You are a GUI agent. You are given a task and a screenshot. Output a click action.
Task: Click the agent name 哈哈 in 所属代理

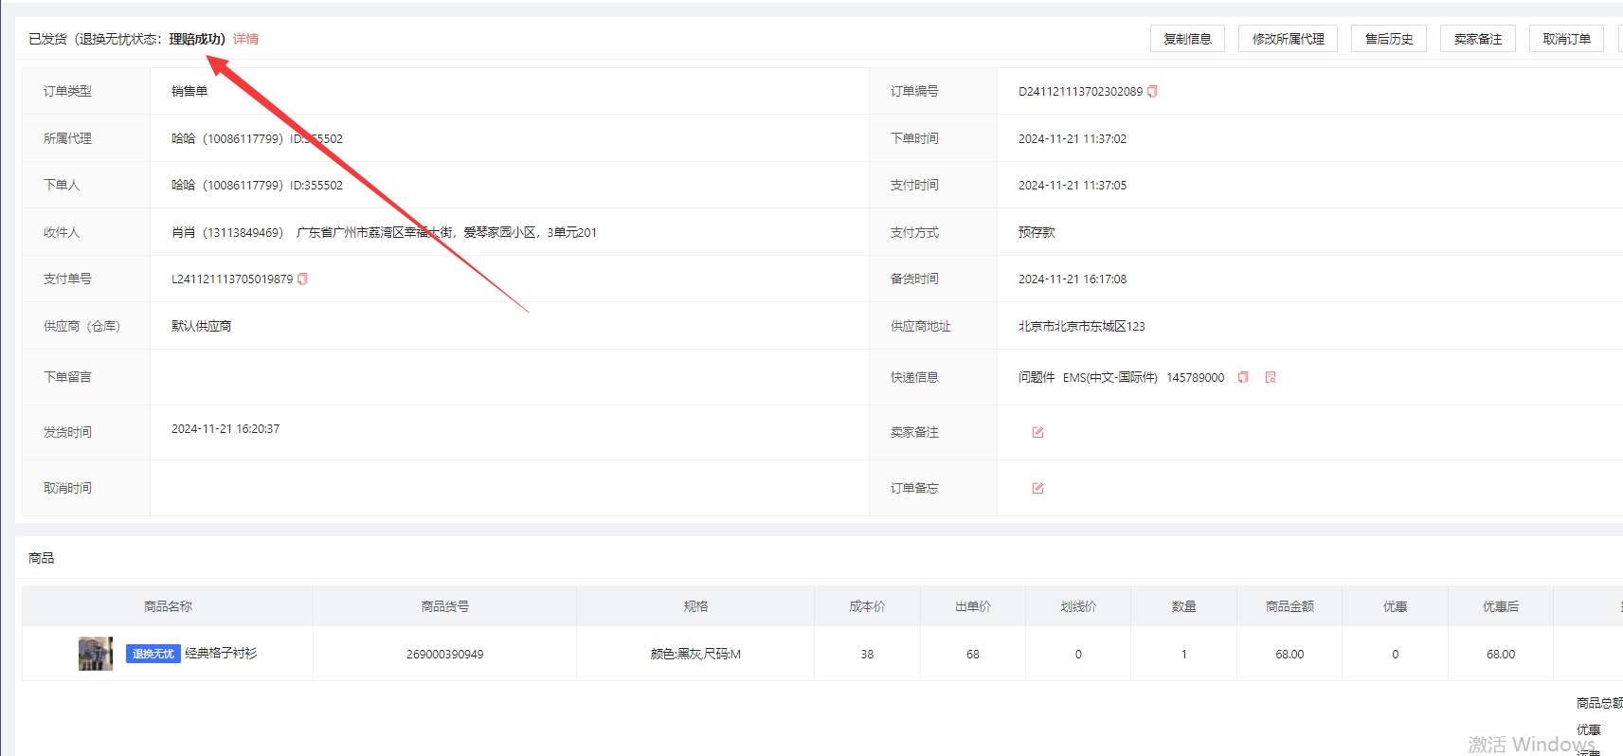pyautogui.click(x=183, y=138)
